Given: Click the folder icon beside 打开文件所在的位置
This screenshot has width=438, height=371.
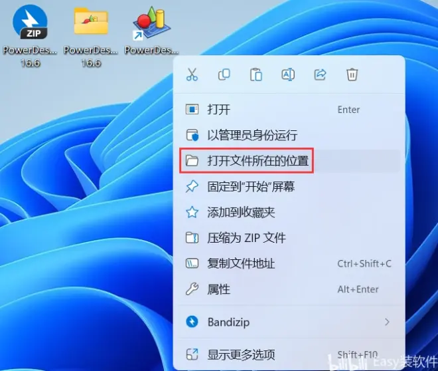Looking at the screenshot, I should [192, 161].
